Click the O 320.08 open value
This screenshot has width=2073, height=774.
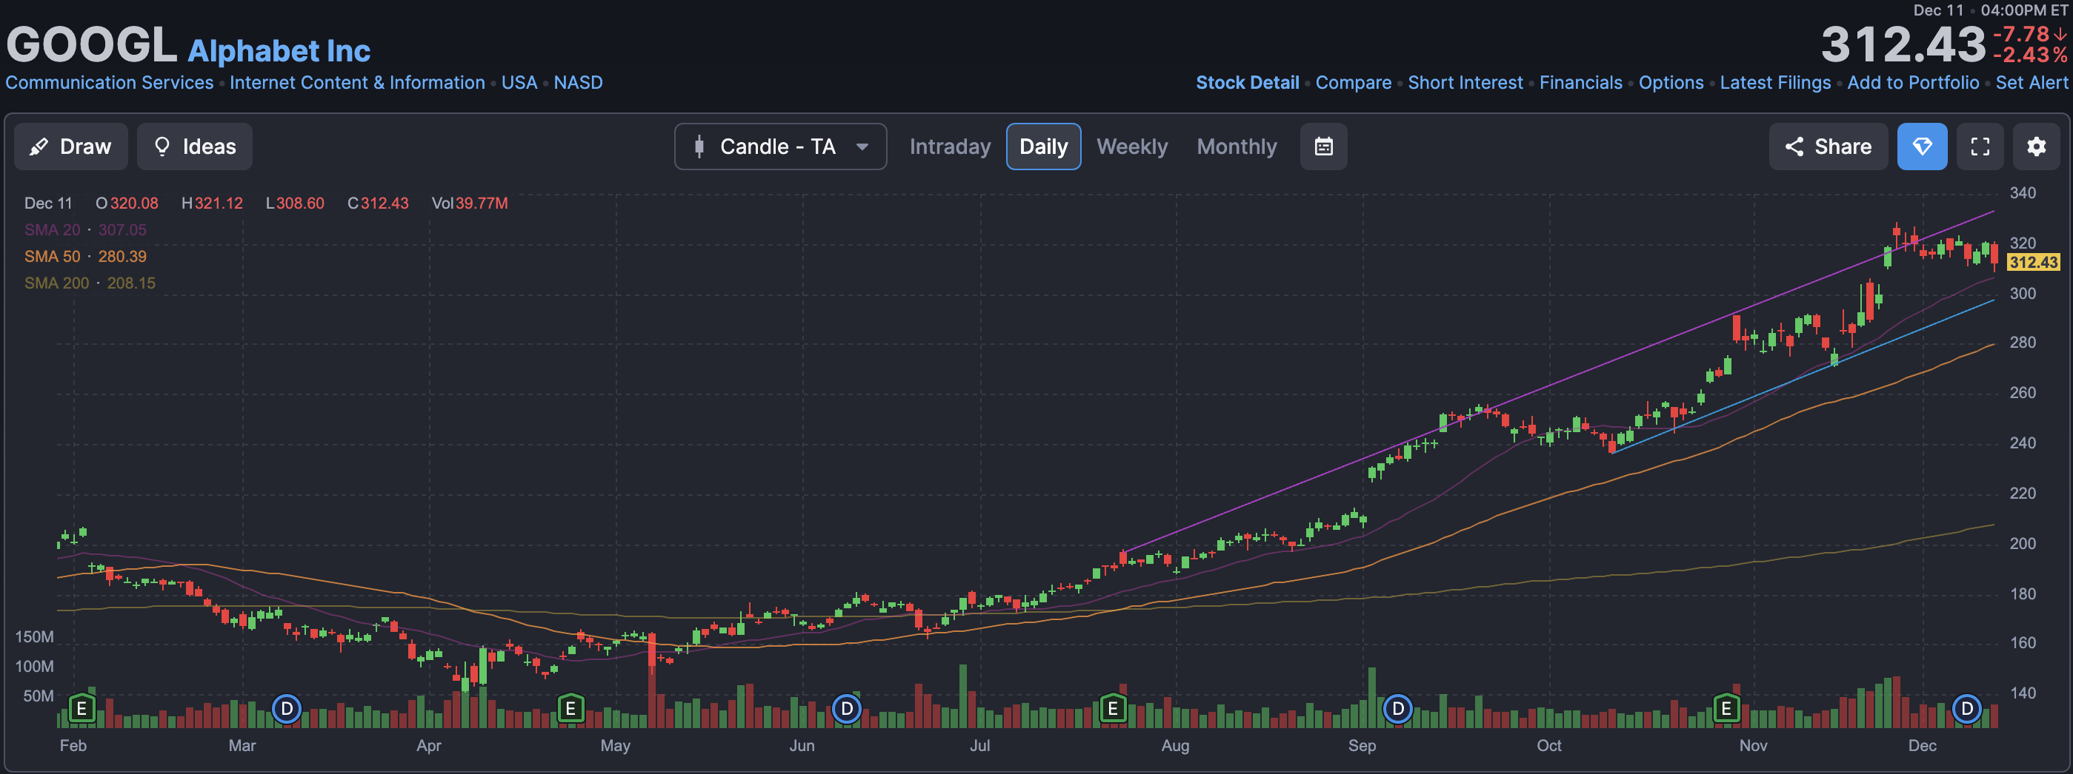(127, 203)
